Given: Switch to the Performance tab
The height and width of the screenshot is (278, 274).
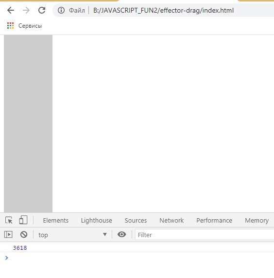Looking at the screenshot, I should (x=214, y=220).
